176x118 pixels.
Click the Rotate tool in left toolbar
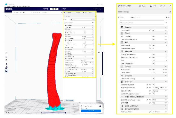[6, 60]
